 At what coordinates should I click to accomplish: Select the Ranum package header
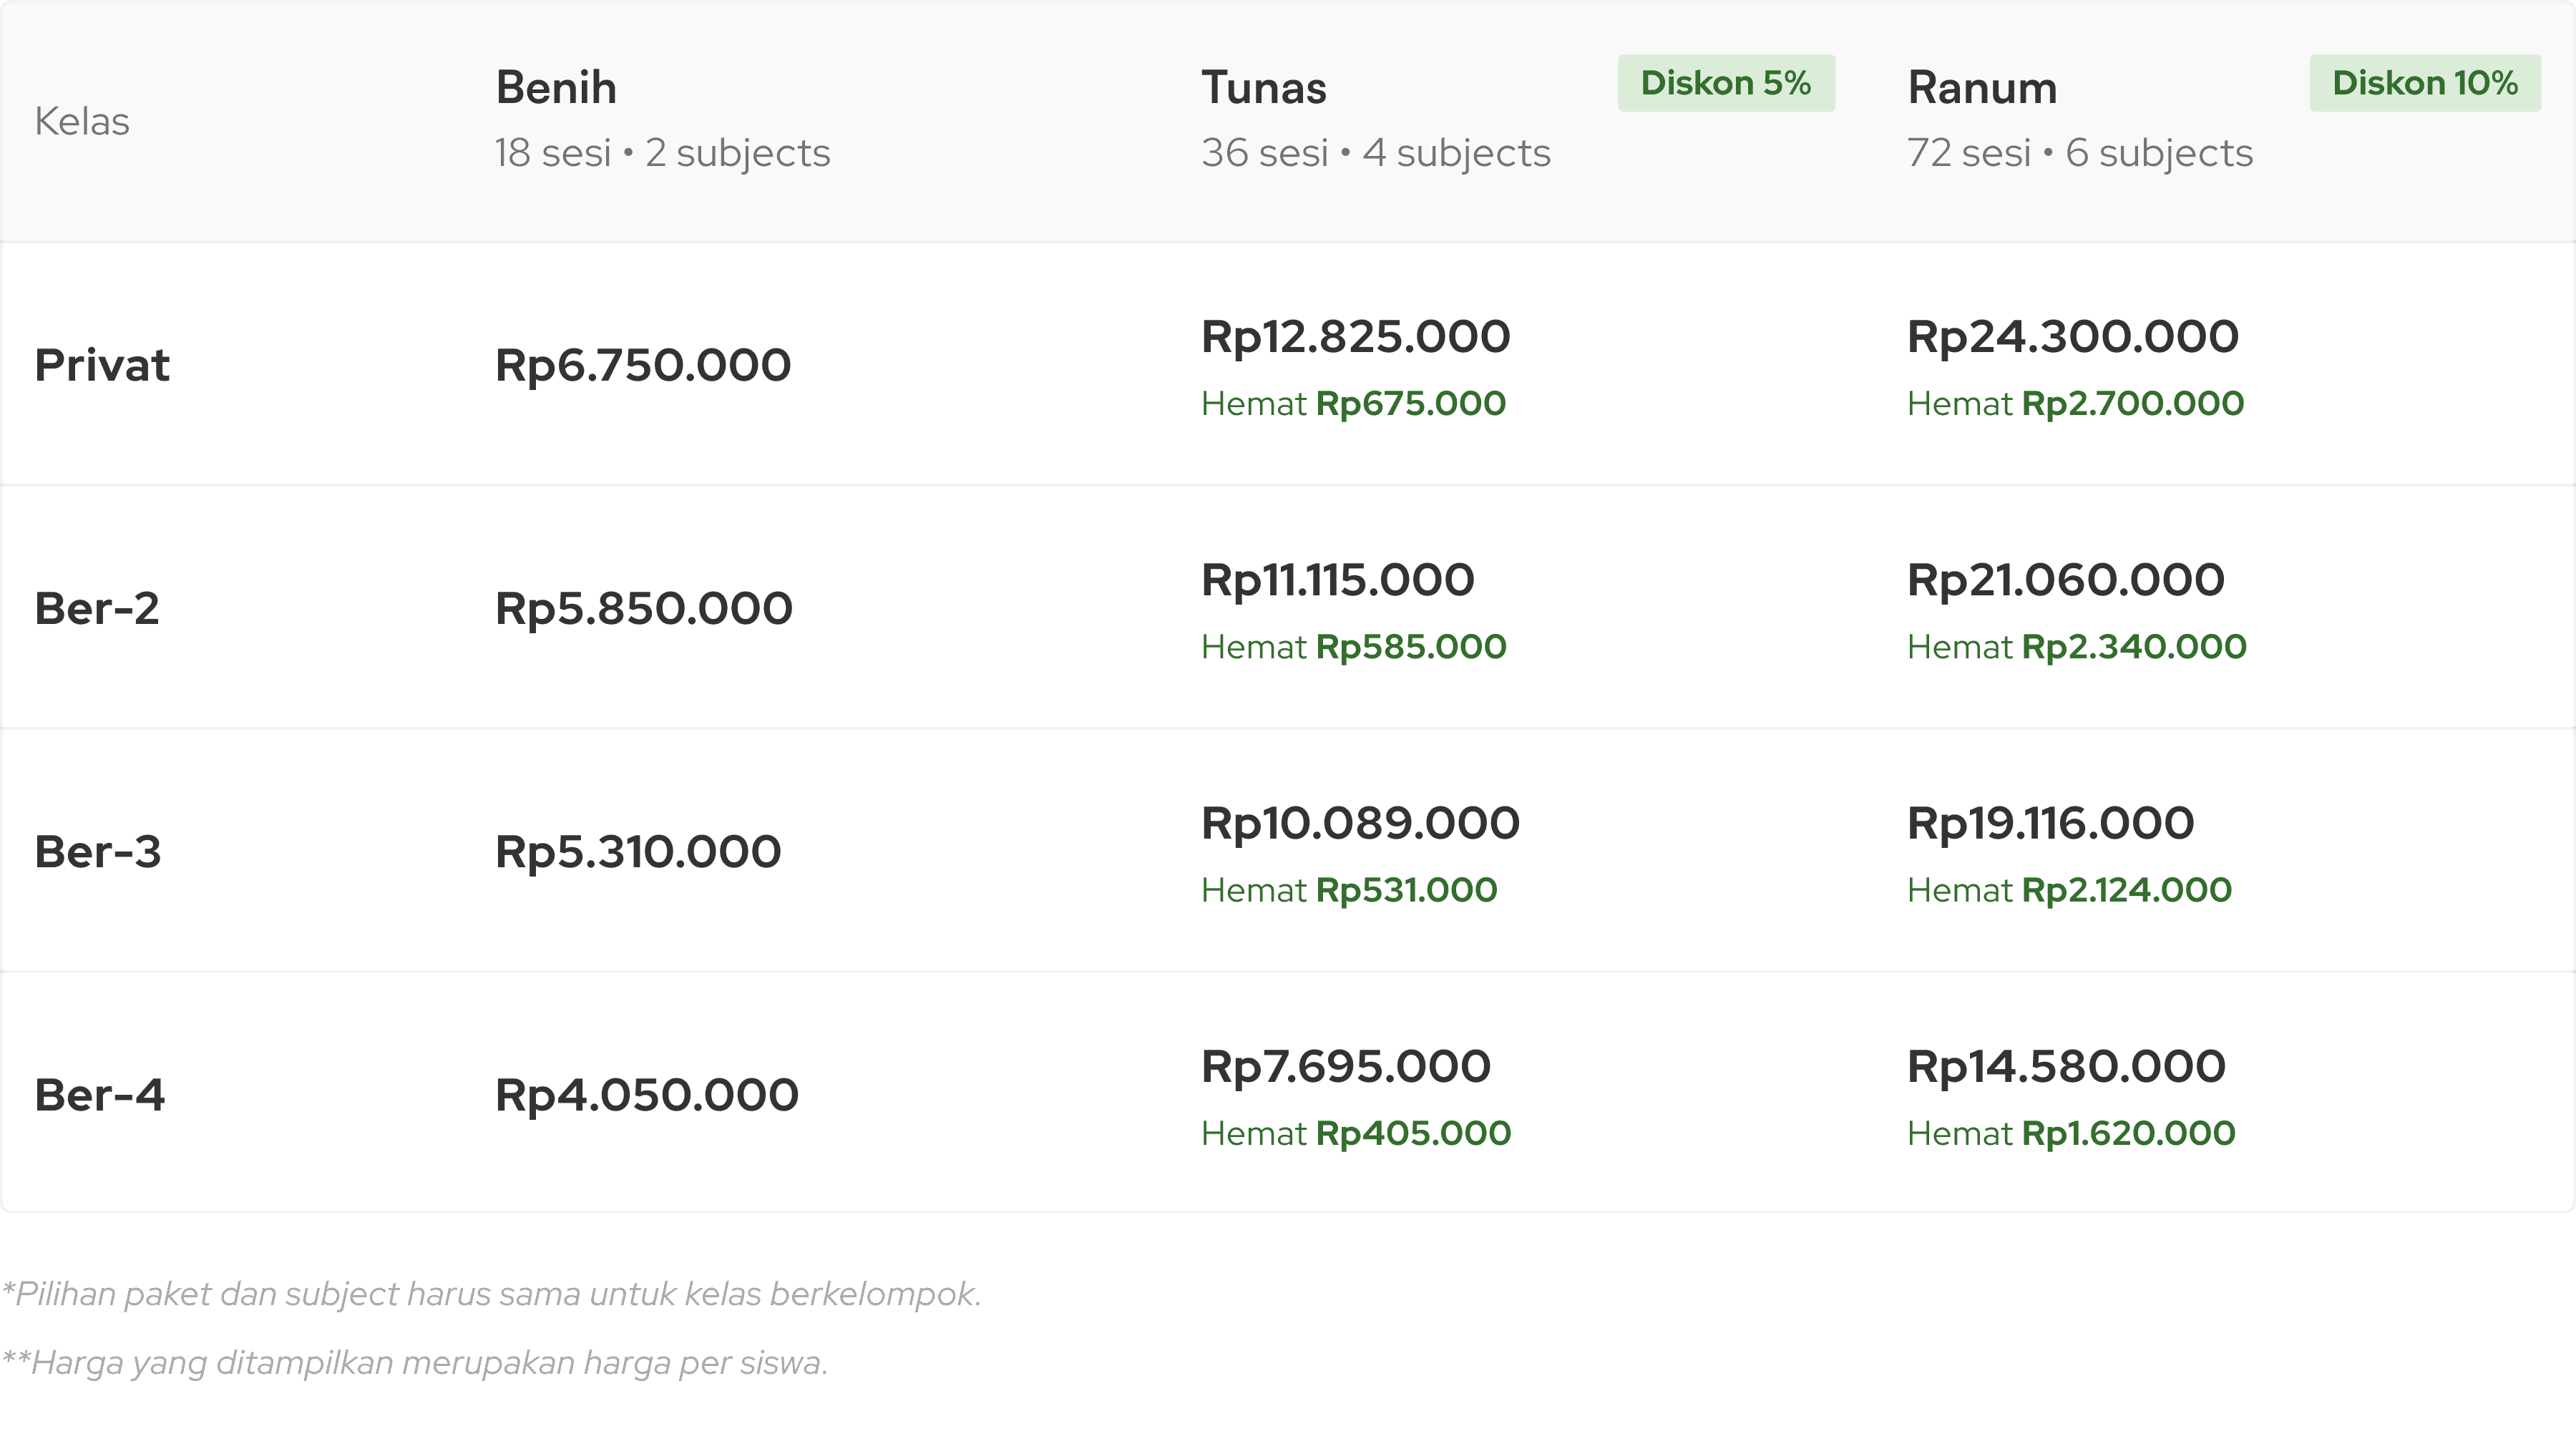pyautogui.click(x=1981, y=88)
